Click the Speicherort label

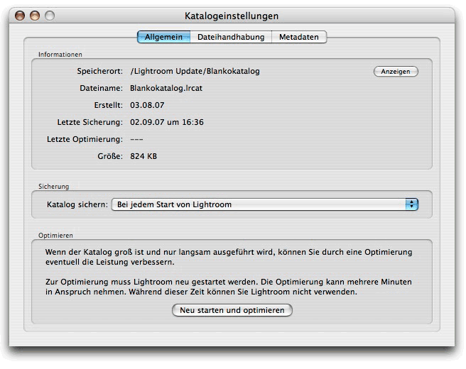pyautogui.click(x=100, y=71)
